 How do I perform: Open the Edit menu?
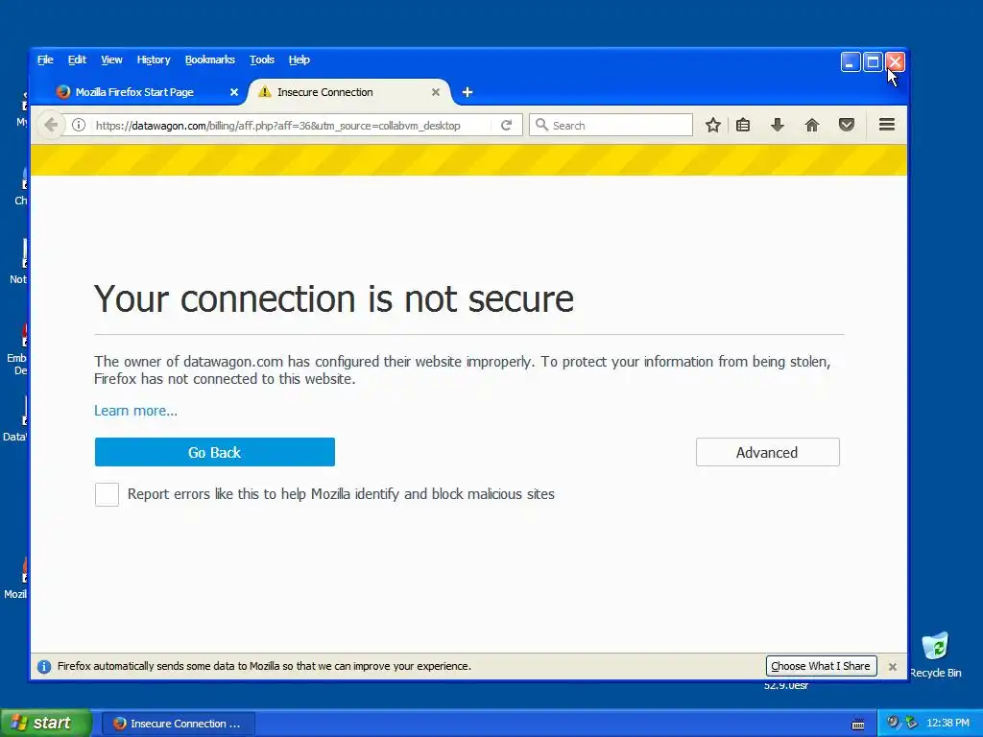click(77, 59)
